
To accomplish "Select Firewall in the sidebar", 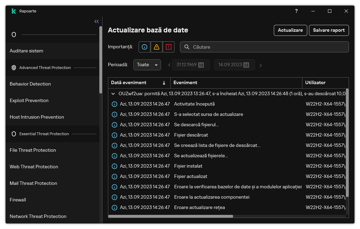I will click(18, 200).
